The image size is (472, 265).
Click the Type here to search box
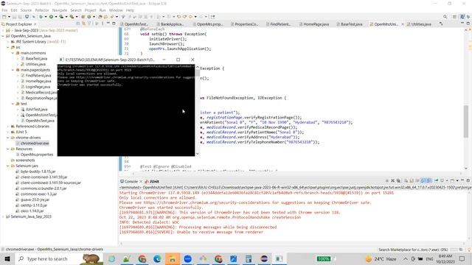pyautogui.click(x=59, y=258)
